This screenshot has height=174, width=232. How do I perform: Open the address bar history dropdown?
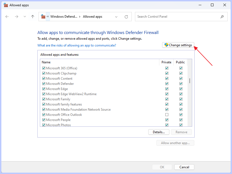point(116,17)
